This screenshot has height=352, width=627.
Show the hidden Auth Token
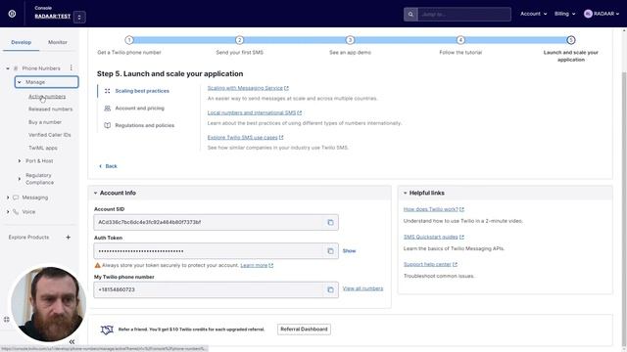click(349, 251)
